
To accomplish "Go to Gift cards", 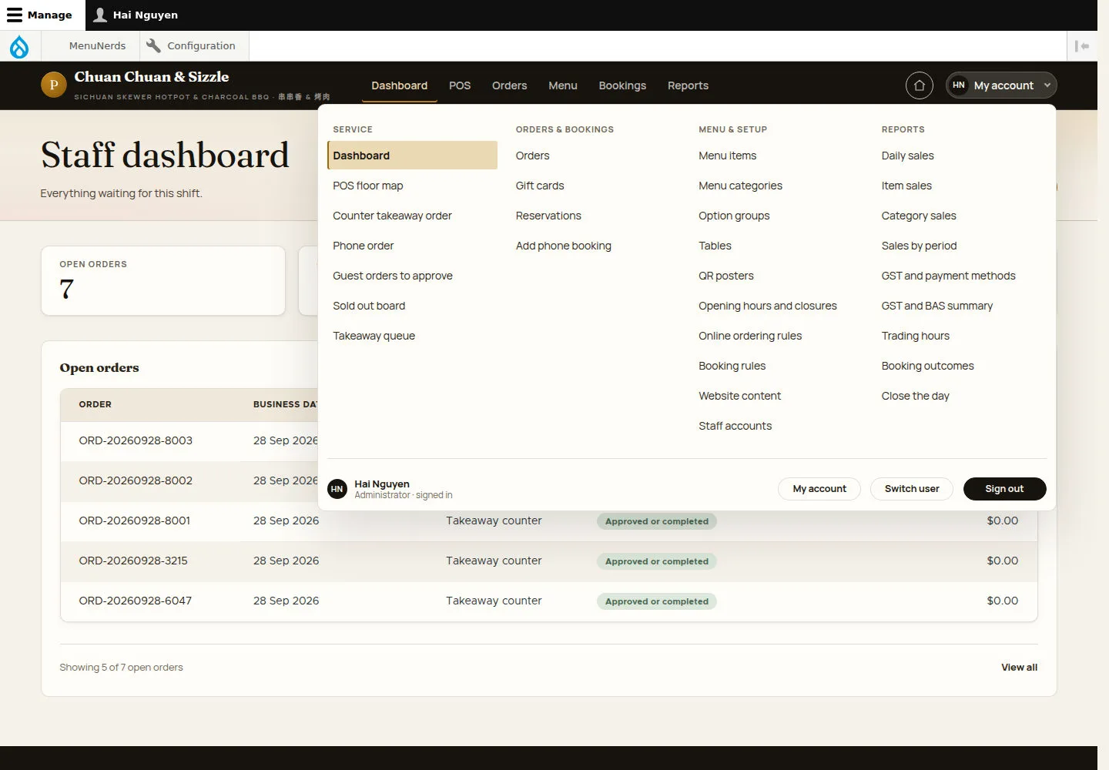I will click(540, 186).
